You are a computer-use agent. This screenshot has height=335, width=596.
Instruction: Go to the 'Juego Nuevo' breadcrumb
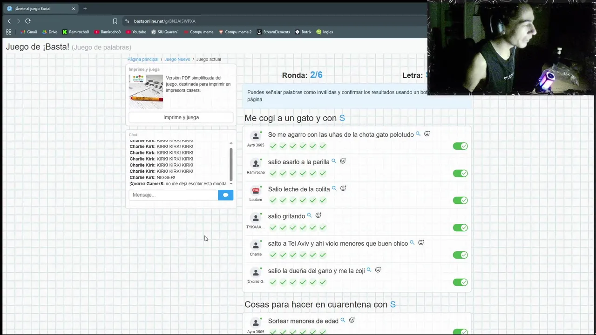point(177,60)
